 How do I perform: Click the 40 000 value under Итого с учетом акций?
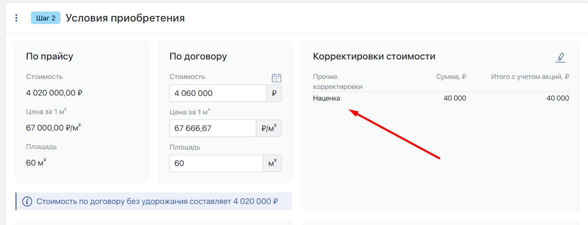pos(558,98)
